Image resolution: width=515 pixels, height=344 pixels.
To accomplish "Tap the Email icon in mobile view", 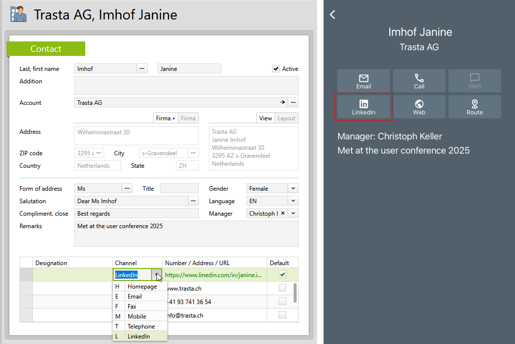I will coord(363,81).
